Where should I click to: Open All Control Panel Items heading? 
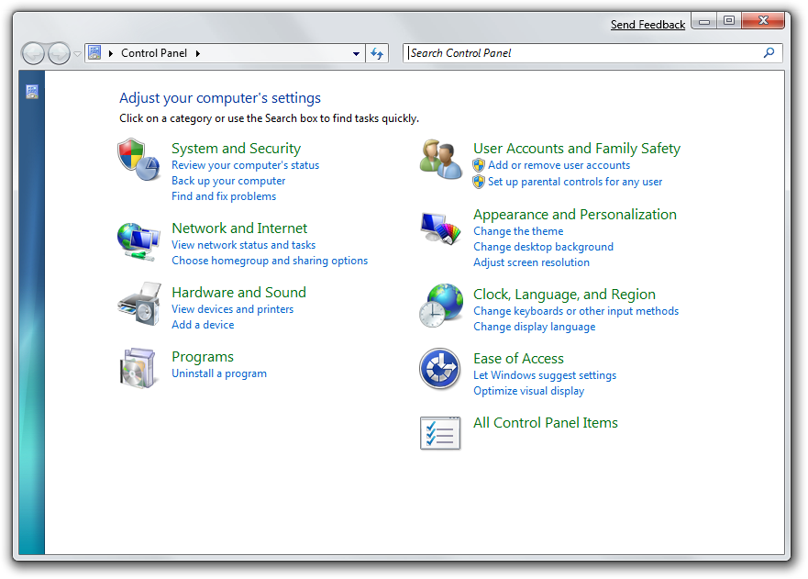545,423
